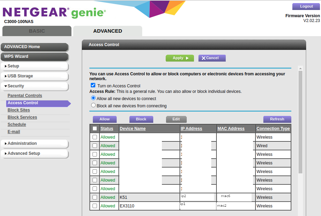Click the Logout button
The width and height of the screenshot is (321, 216).
tap(306, 6)
